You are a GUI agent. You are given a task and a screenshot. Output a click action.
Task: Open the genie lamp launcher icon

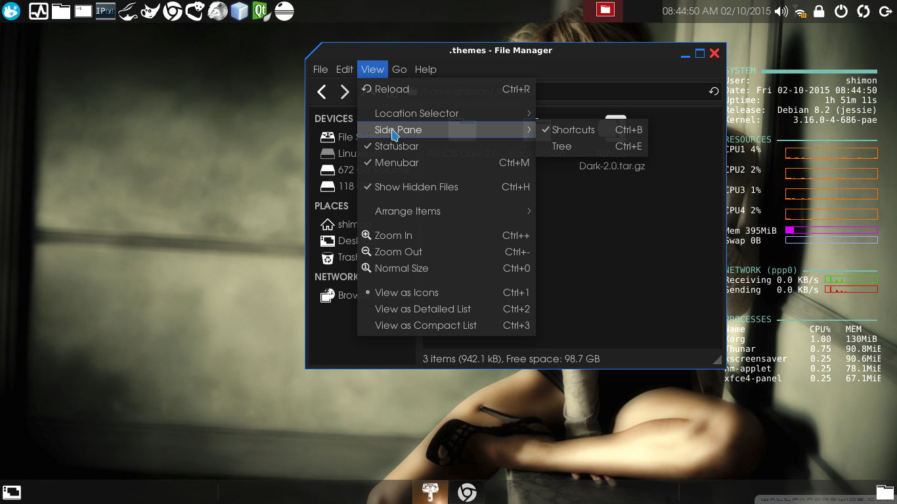(128, 11)
